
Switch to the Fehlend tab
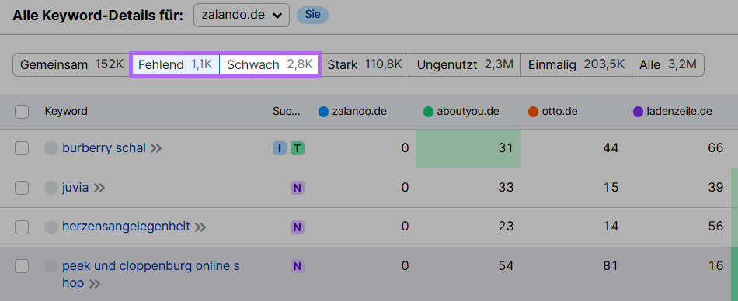176,64
